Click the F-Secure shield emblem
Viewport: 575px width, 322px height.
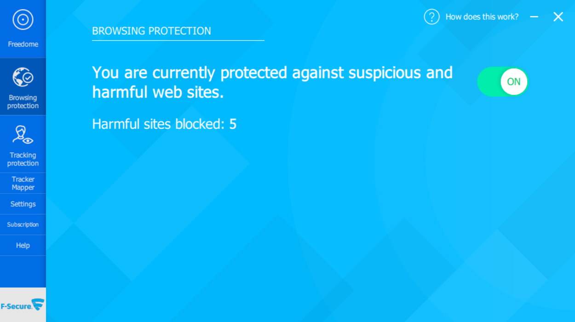pos(38,305)
